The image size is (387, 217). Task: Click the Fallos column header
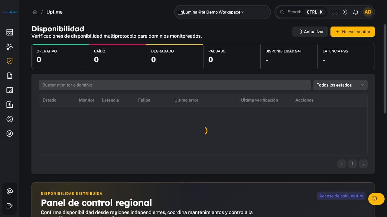point(144,100)
